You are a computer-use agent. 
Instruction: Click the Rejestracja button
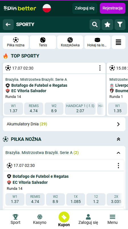coord(113,8)
